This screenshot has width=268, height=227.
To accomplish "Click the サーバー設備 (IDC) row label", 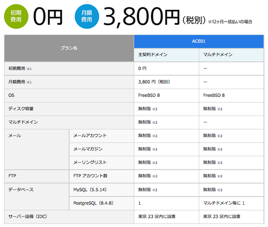I will tap(28, 217).
